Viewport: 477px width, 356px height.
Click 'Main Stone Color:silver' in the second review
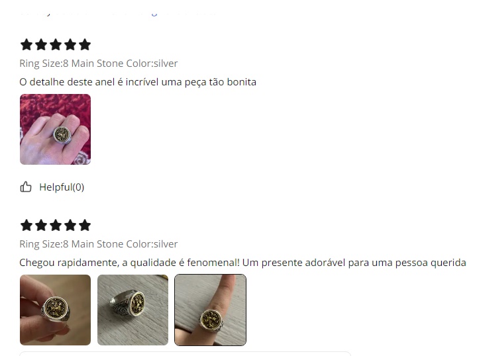tap(125, 244)
